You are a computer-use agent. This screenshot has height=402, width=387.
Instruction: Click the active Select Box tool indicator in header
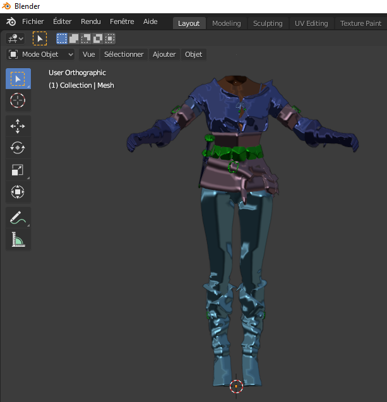tap(40, 38)
